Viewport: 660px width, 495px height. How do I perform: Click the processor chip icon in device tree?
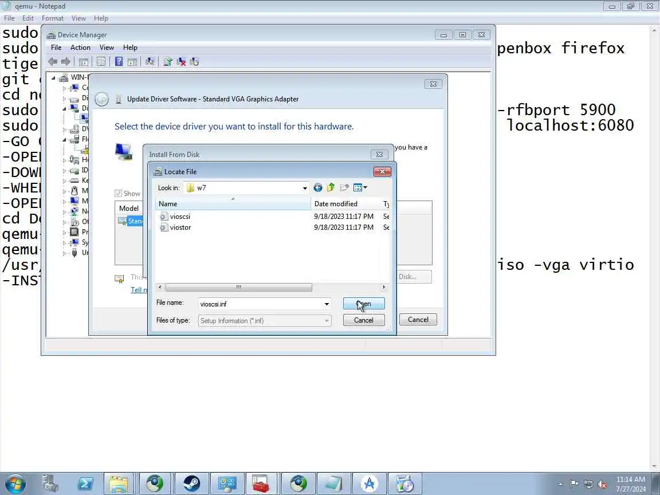74,232
